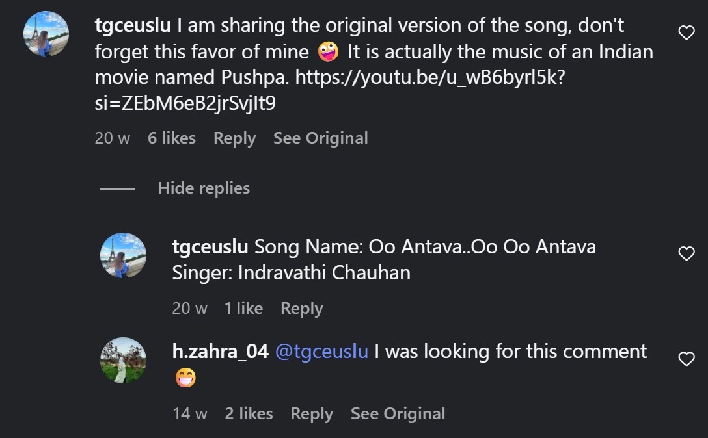Show the 2 likes on h.zahra_04's reply
The image size is (708, 438).
(249, 414)
